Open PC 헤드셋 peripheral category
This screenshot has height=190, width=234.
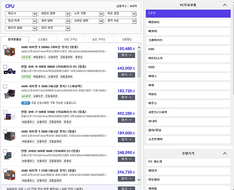pos(188,162)
